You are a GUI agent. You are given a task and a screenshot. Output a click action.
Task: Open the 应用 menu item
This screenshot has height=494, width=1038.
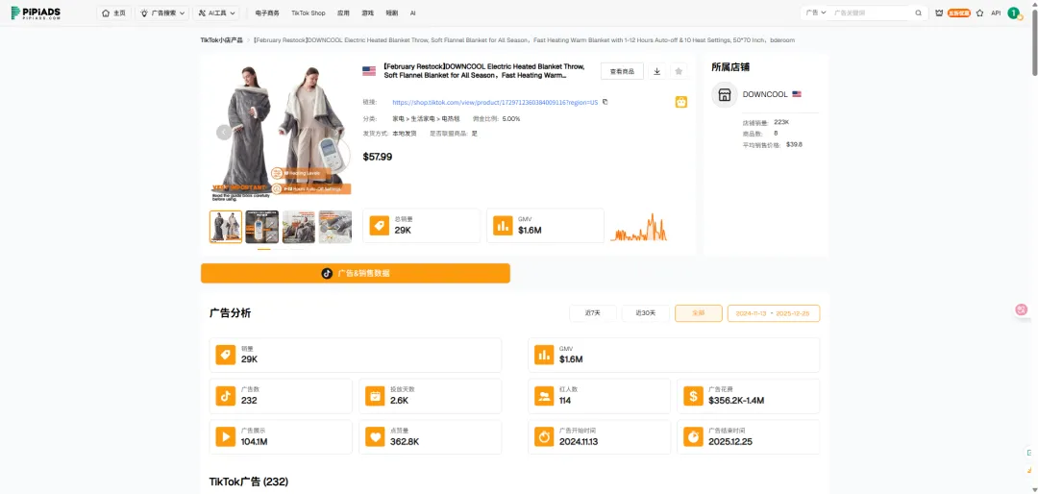343,12
